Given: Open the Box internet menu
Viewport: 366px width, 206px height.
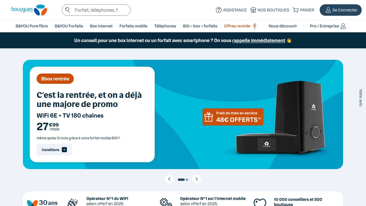Looking at the screenshot, I should coord(101,26).
